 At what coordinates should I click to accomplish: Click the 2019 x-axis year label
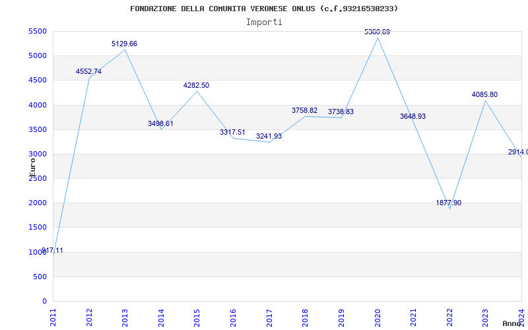[x=341, y=317]
